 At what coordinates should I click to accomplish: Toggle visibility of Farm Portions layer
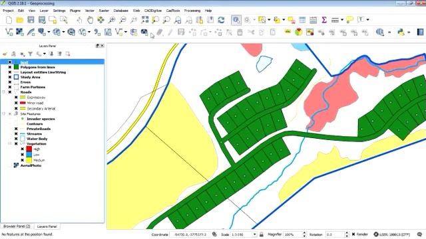[10, 87]
